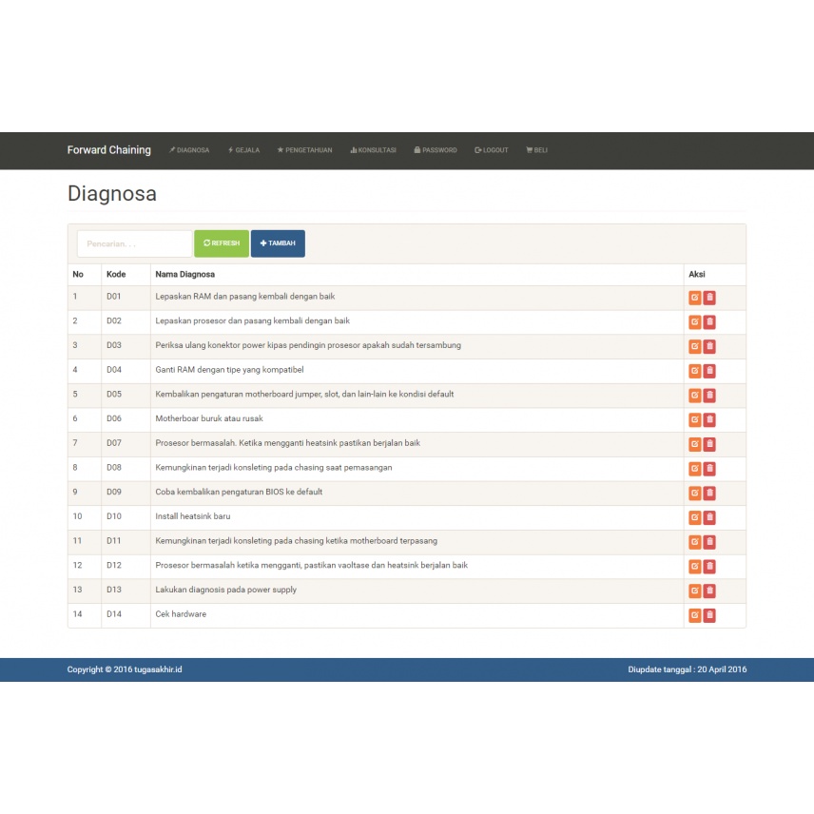Click 'Diupdate tanggal : 20 April 2016' footer text
Screen dimensions: 814x814
pyautogui.click(x=688, y=669)
